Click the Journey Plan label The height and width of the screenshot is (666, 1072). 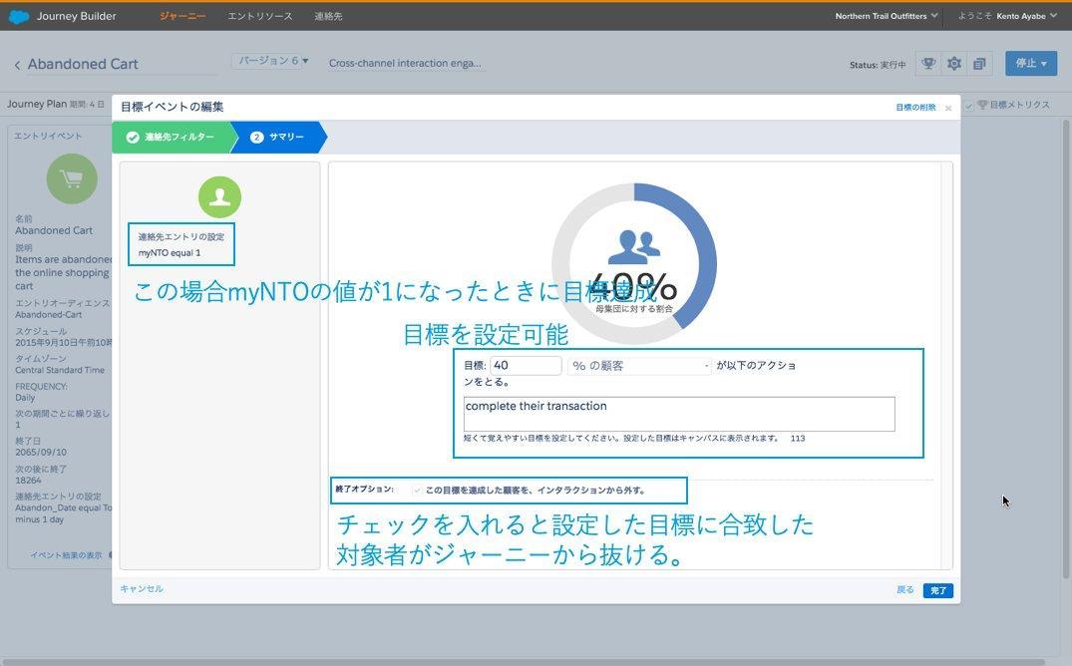point(37,104)
